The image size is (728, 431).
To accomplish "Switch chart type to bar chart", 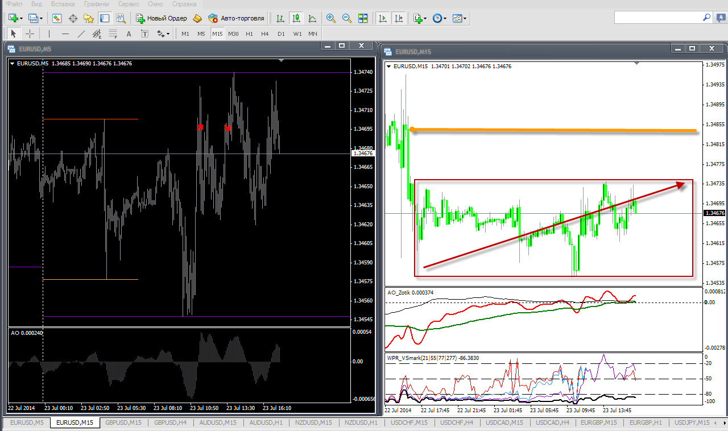I will point(280,18).
